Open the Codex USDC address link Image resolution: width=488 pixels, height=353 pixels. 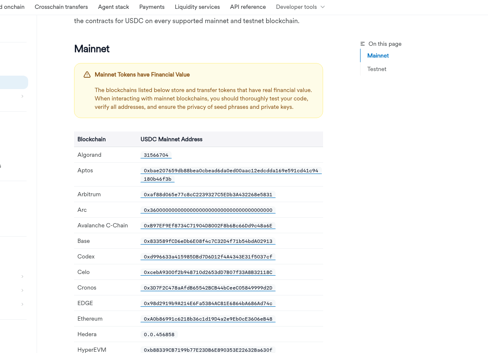click(208, 257)
